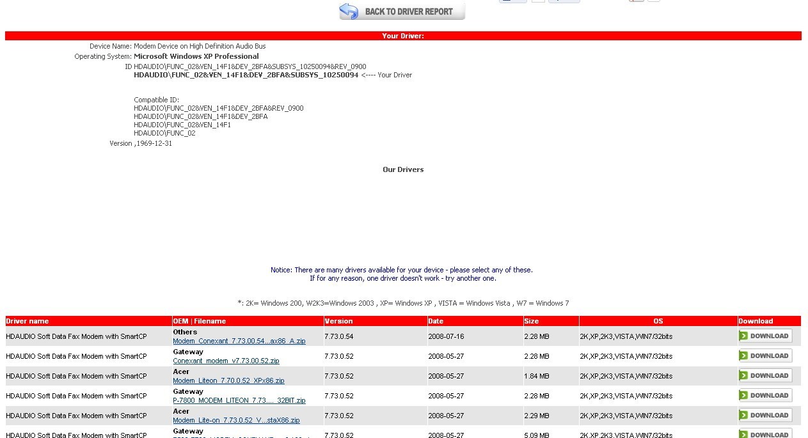The image size is (808, 438).
Task: Select the hardware ID ending in REV_0900 after SUBSYS
Action: tap(250, 66)
